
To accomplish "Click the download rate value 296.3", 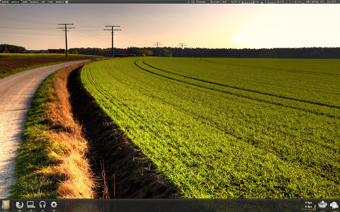I will (283, 2).
